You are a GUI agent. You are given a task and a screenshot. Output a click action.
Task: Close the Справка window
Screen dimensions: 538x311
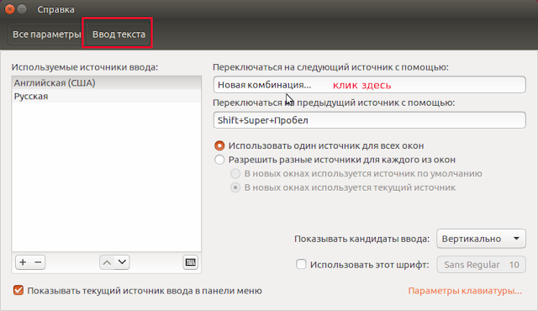point(9,9)
